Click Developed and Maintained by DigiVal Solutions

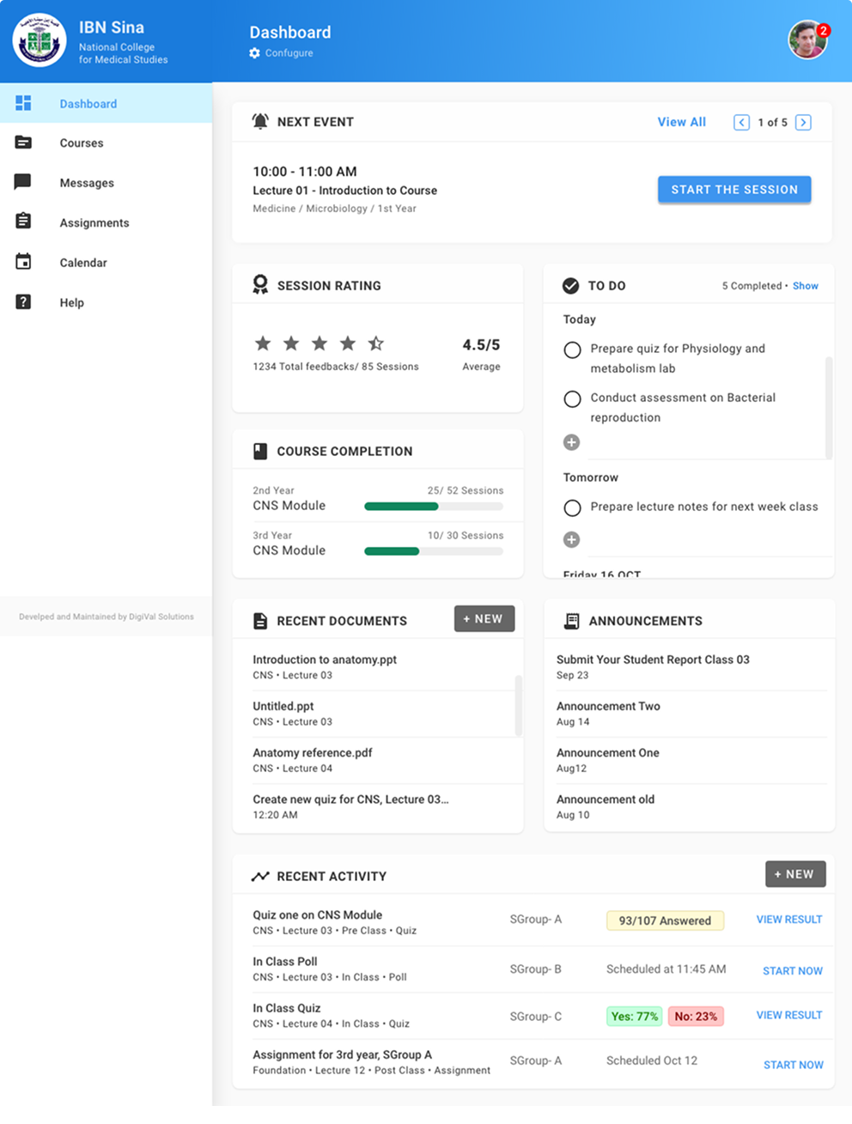coord(106,617)
